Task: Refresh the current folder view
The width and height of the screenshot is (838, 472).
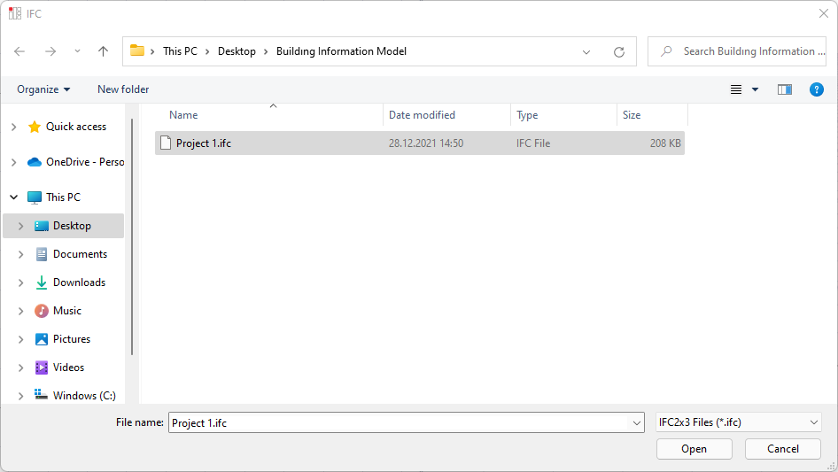Action: click(x=619, y=52)
